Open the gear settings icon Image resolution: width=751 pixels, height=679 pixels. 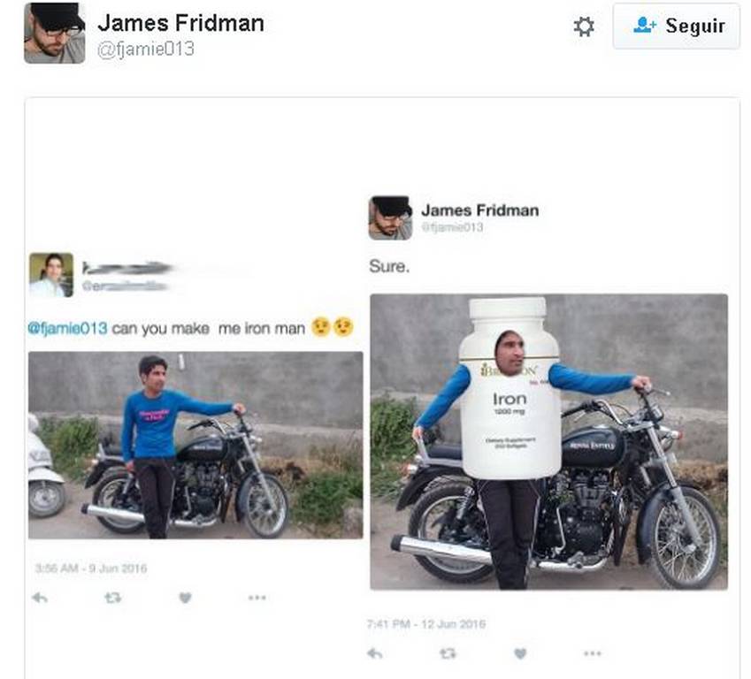click(584, 27)
